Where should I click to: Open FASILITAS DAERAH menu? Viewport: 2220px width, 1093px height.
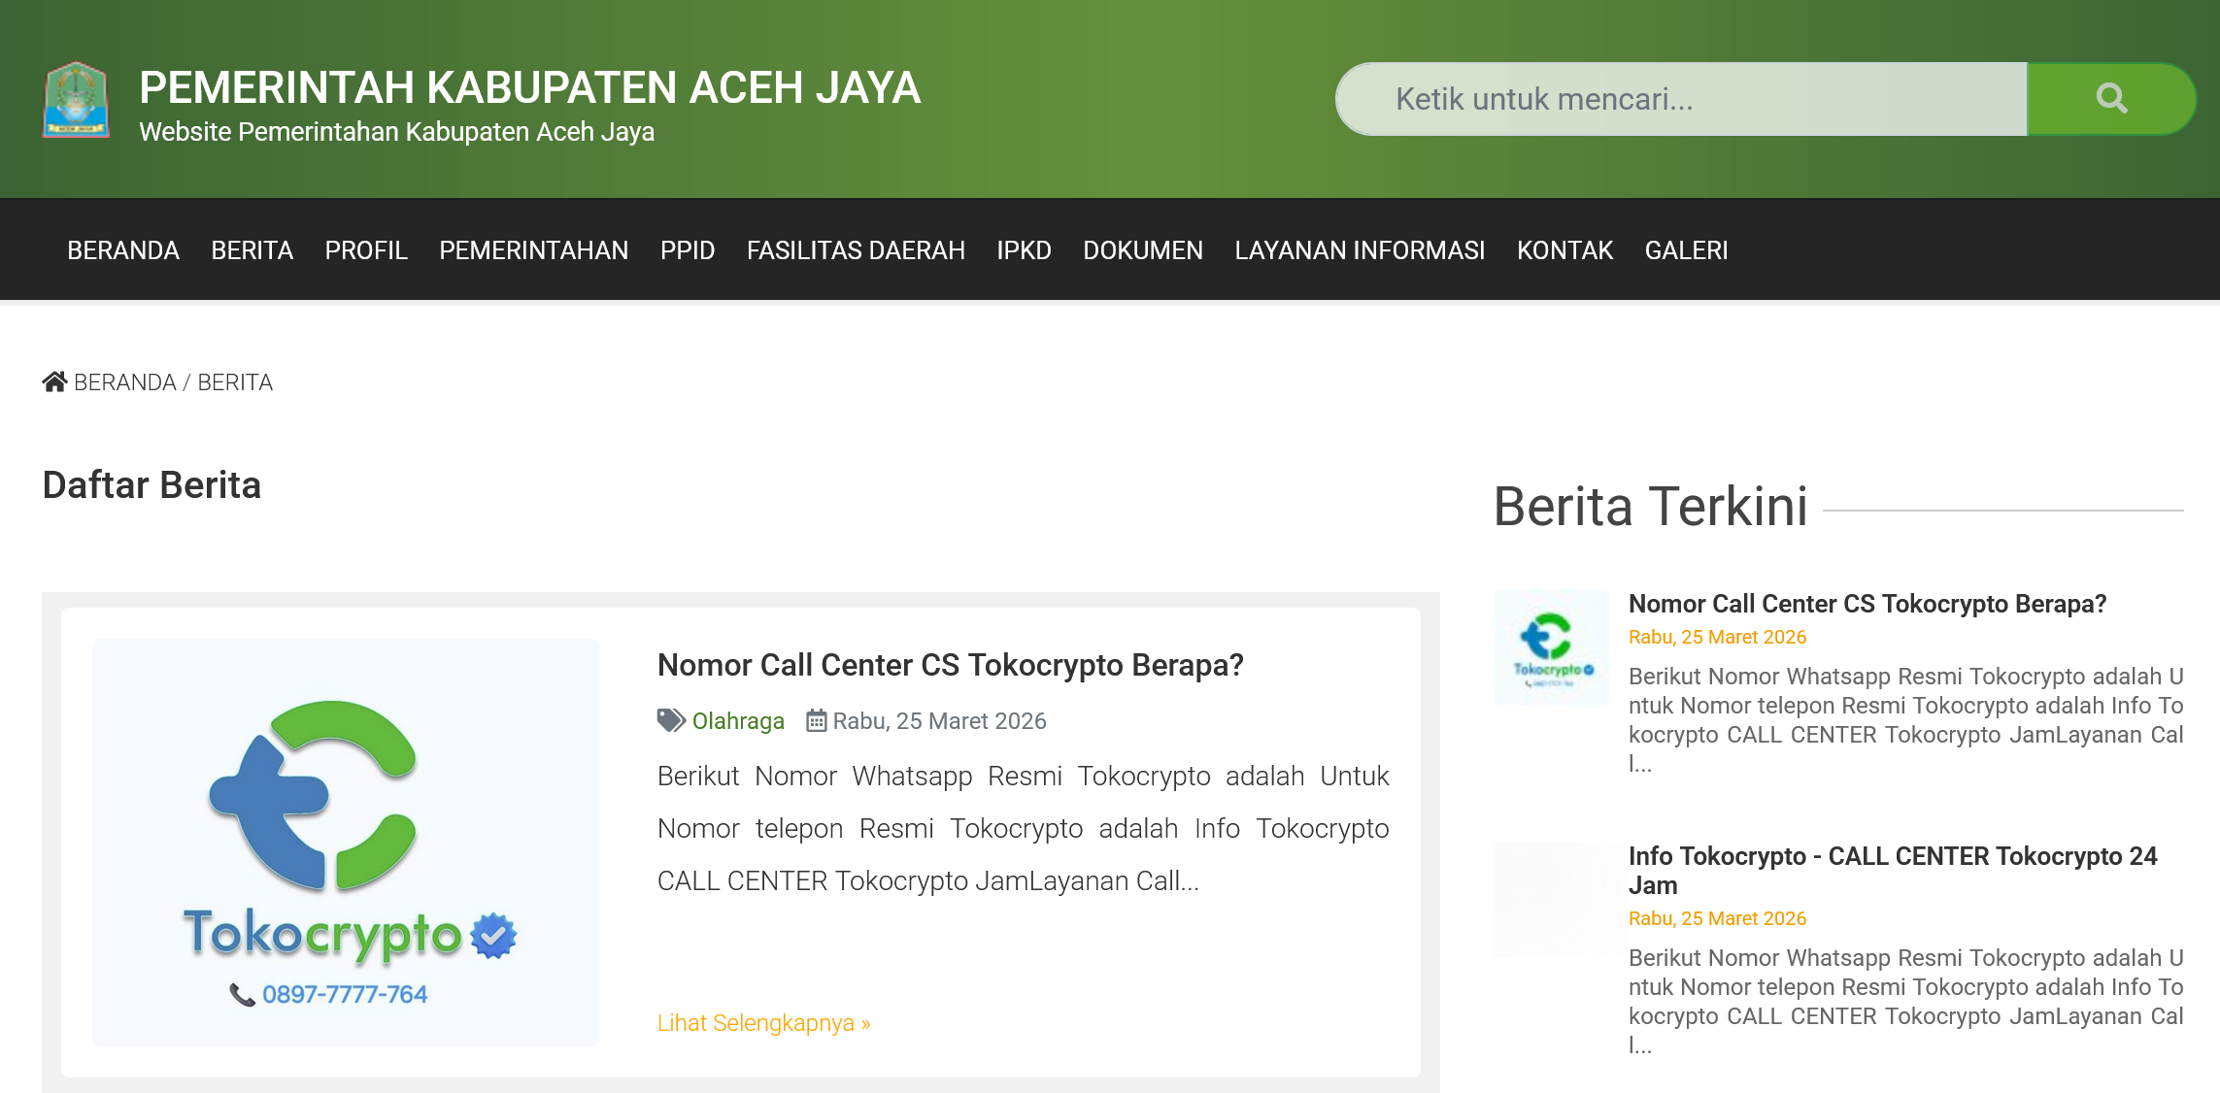click(x=856, y=250)
